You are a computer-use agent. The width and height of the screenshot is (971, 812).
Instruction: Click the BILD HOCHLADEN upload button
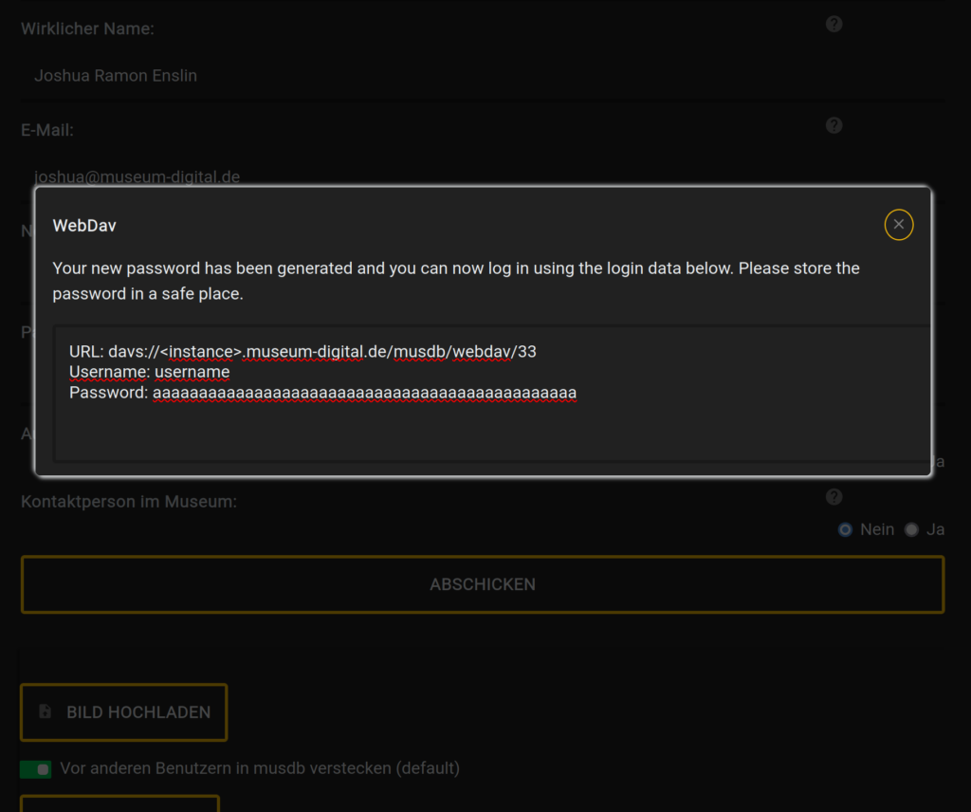(x=124, y=712)
